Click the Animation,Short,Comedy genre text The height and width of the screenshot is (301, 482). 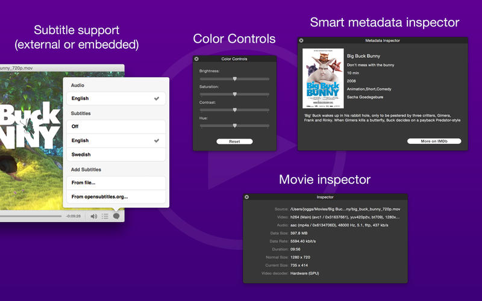(369, 88)
